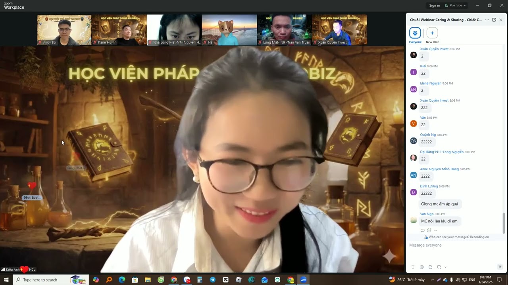
Task: Click the Message everyone input field
Action: point(456,245)
